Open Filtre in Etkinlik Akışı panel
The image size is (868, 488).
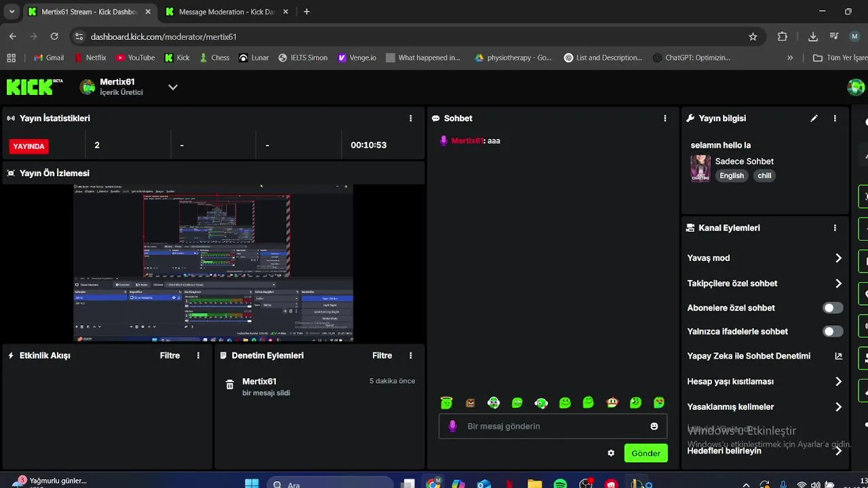170,355
